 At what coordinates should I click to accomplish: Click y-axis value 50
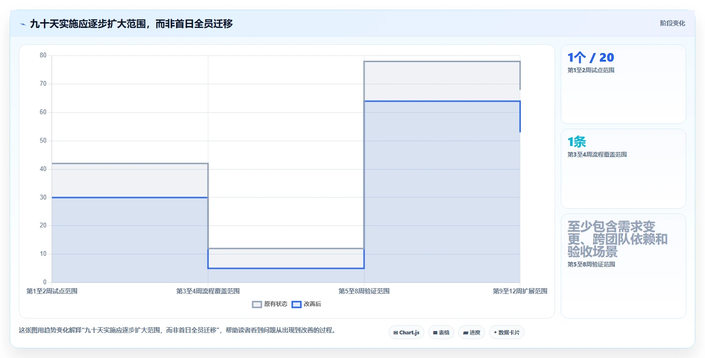43,141
